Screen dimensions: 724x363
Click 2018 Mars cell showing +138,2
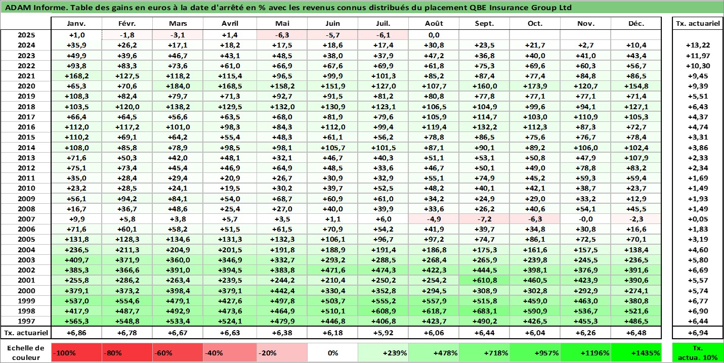coord(179,107)
